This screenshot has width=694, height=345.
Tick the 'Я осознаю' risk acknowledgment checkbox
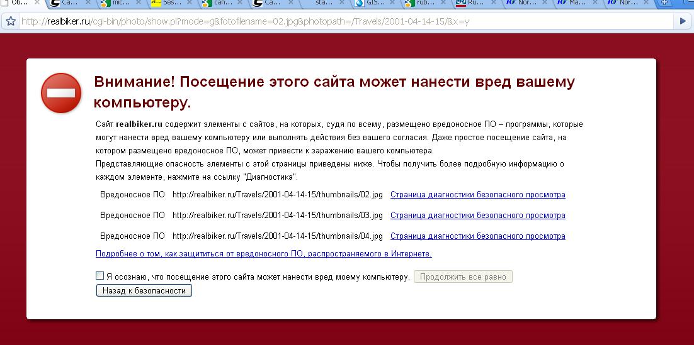pyautogui.click(x=100, y=276)
